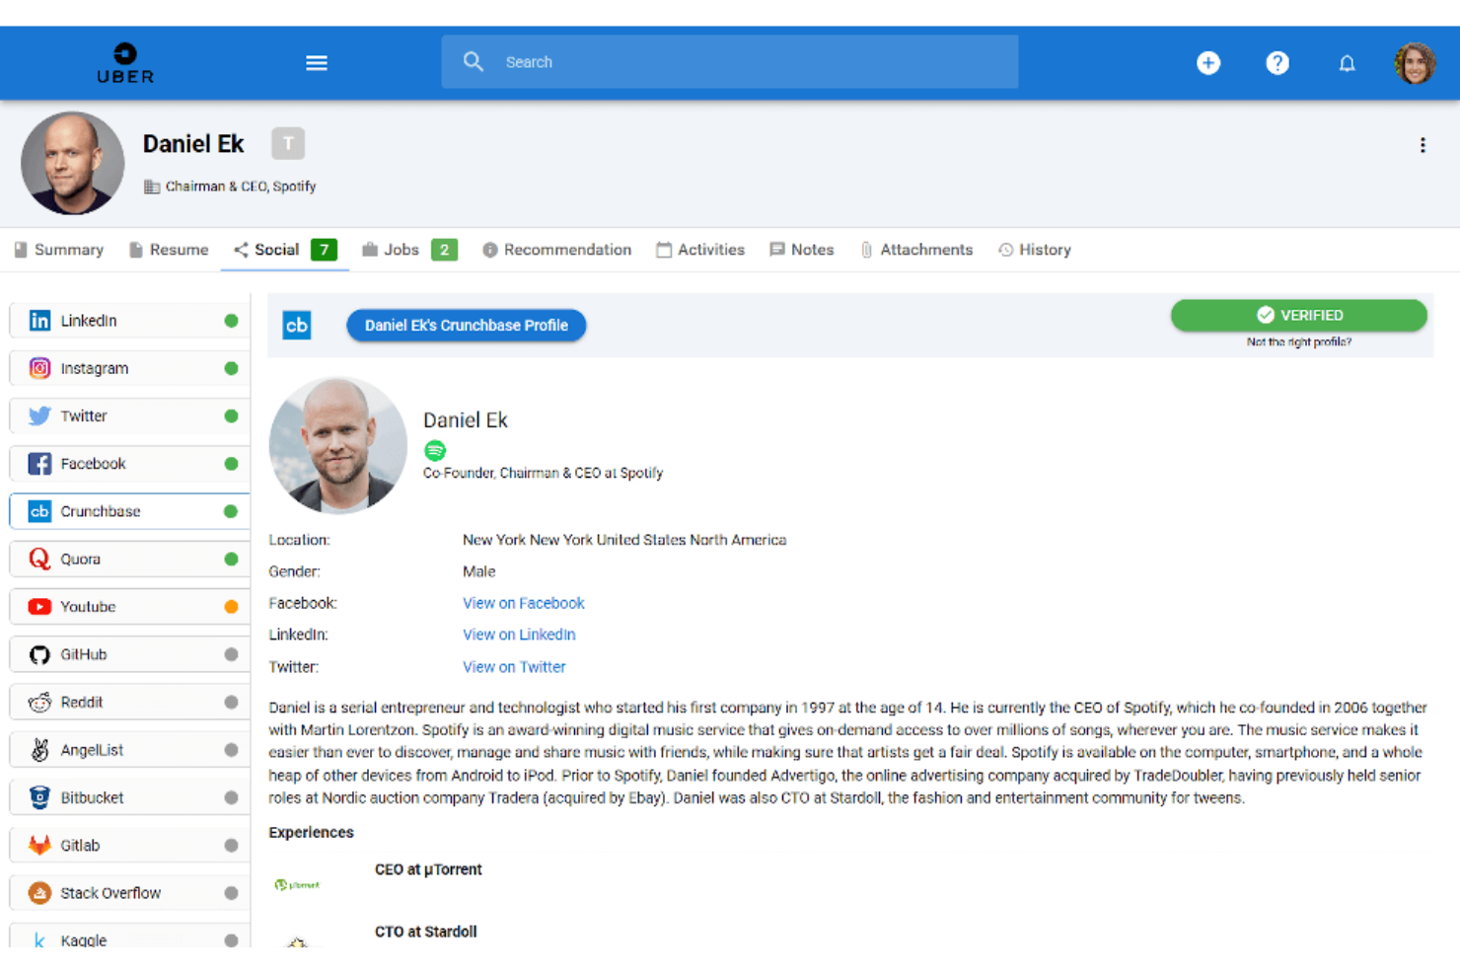Click the Not the right profile link
The height and width of the screenshot is (974, 1460).
[1298, 342]
